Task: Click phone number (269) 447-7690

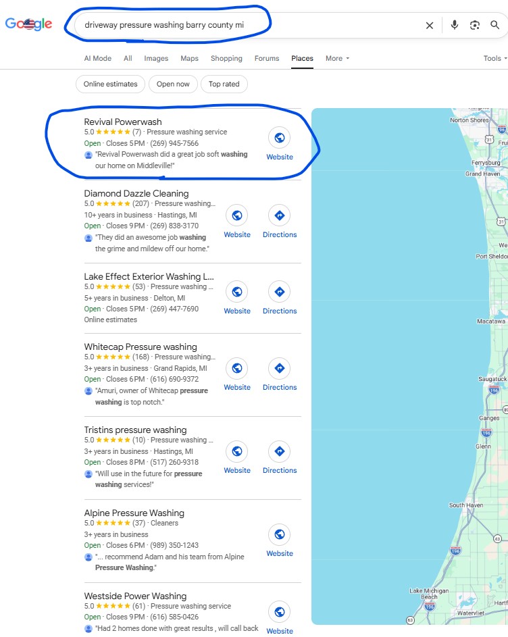Action: click(174, 309)
